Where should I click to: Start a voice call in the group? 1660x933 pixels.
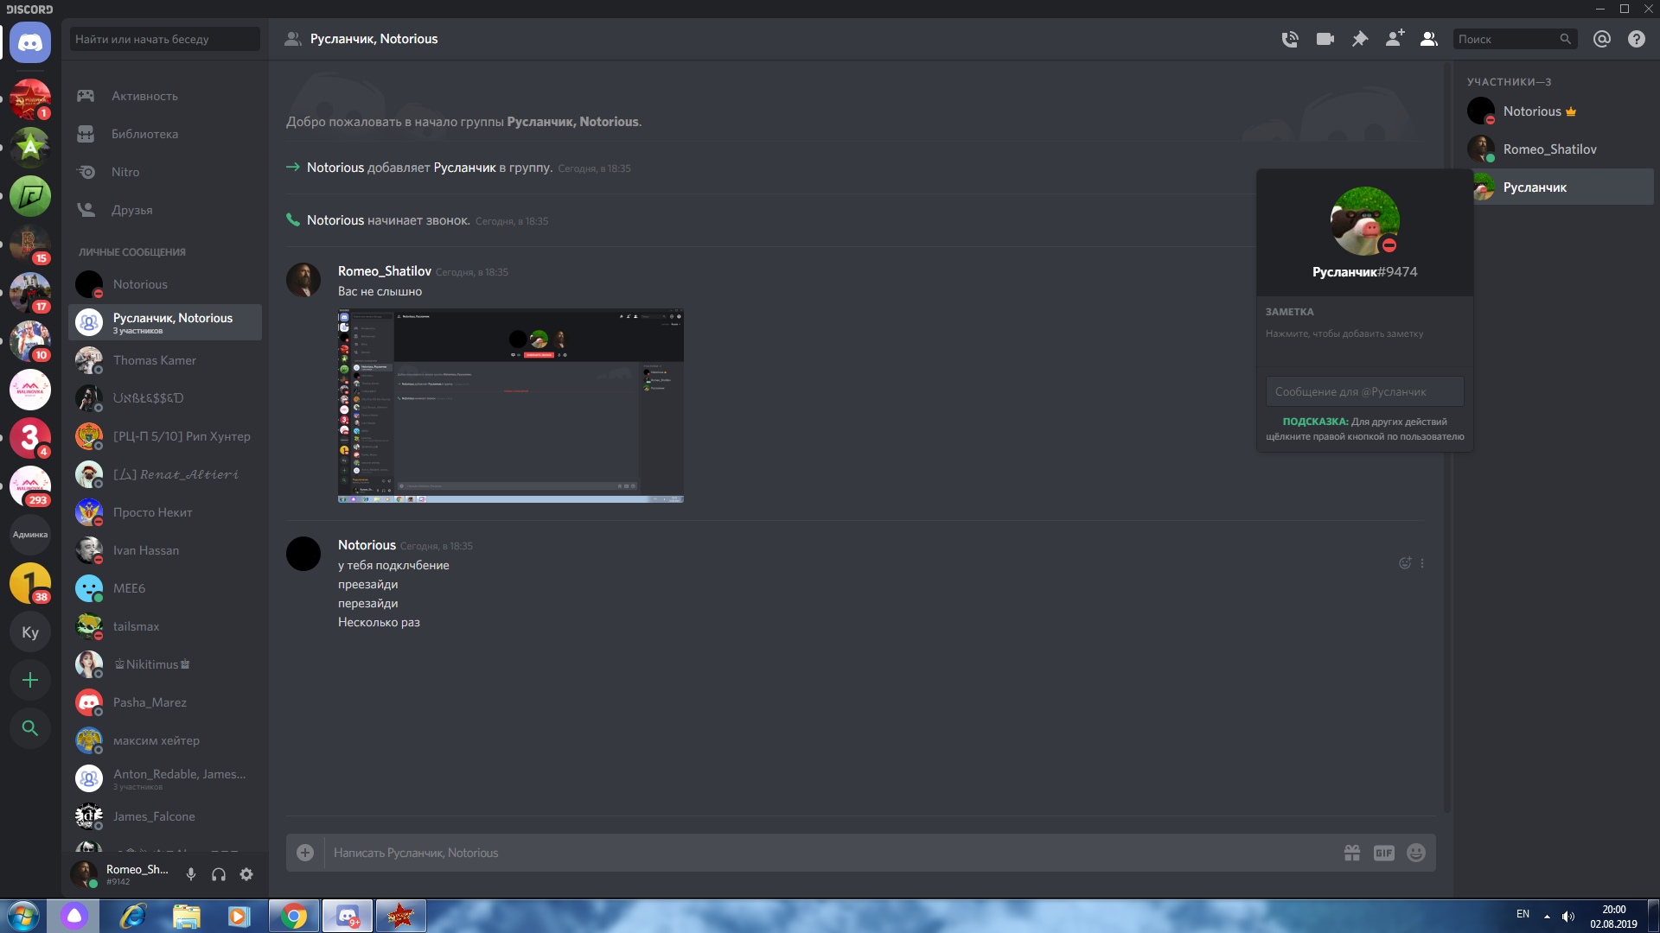pyautogui.click(x=1290, y=39)
